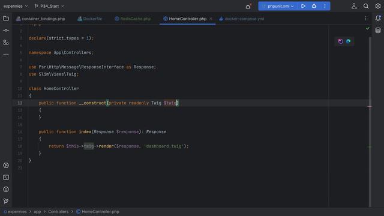Open the account profile icon
Viewport: 384px width, 216px height.
(x=354, y=6)
